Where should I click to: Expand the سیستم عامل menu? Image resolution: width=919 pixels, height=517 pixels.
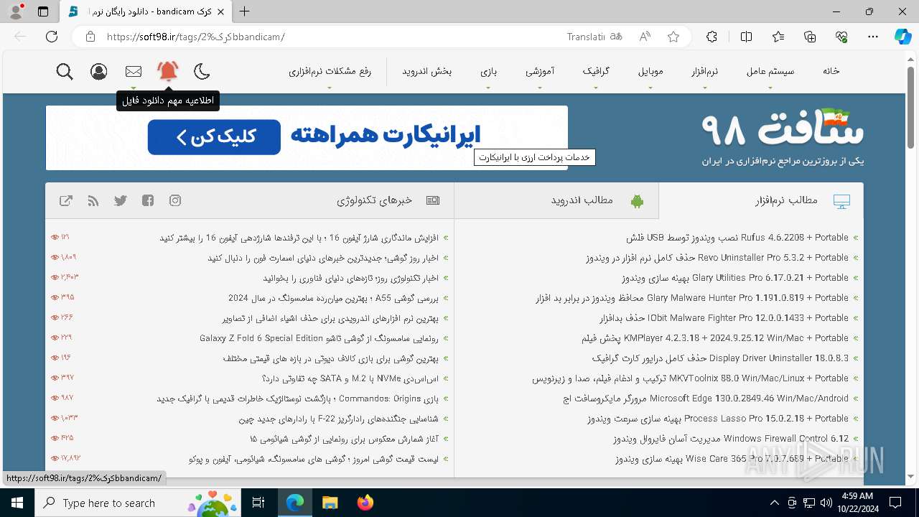770,71
